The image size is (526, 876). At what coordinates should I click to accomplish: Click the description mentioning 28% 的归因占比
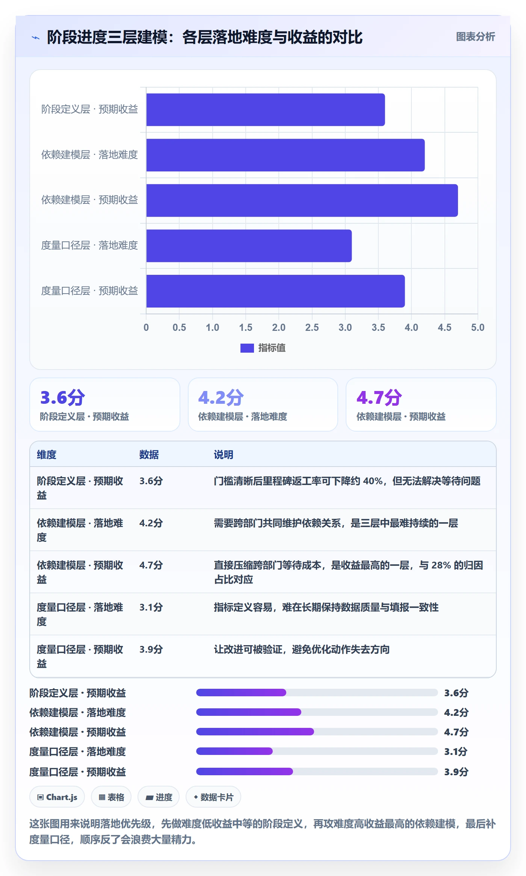tap(348, 572)
